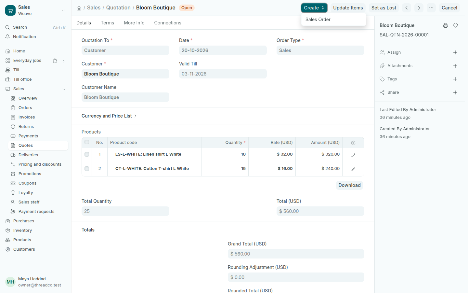
Task: Expand Currency and Price List section
Action: click(x=109, y=116)
